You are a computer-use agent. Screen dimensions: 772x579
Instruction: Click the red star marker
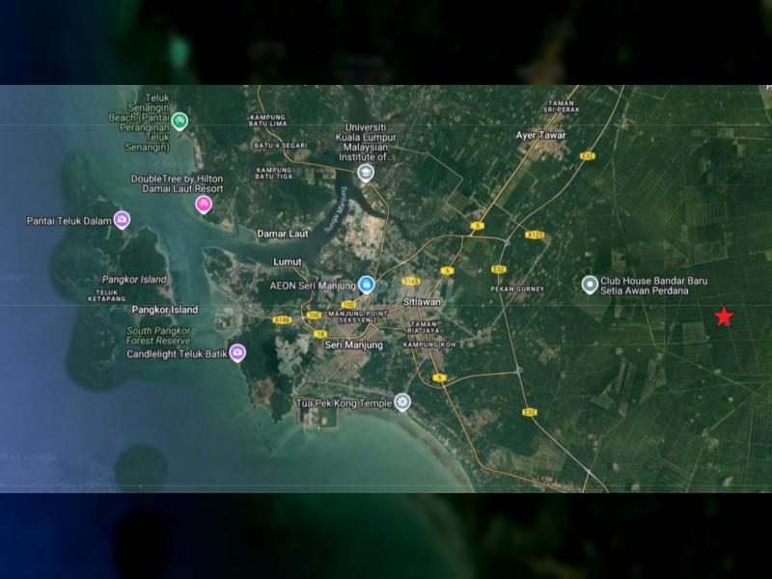click(x=724, y=317)
